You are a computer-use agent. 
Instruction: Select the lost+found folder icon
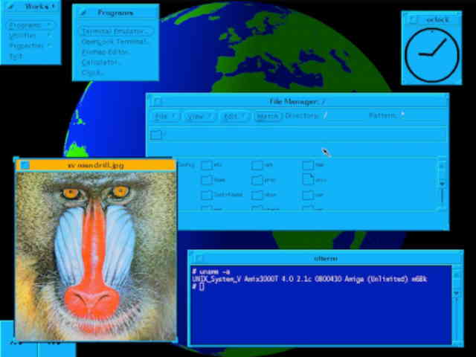coord(207,195)
